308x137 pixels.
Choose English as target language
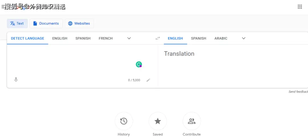pyautogui.click(x=175, y=38)
